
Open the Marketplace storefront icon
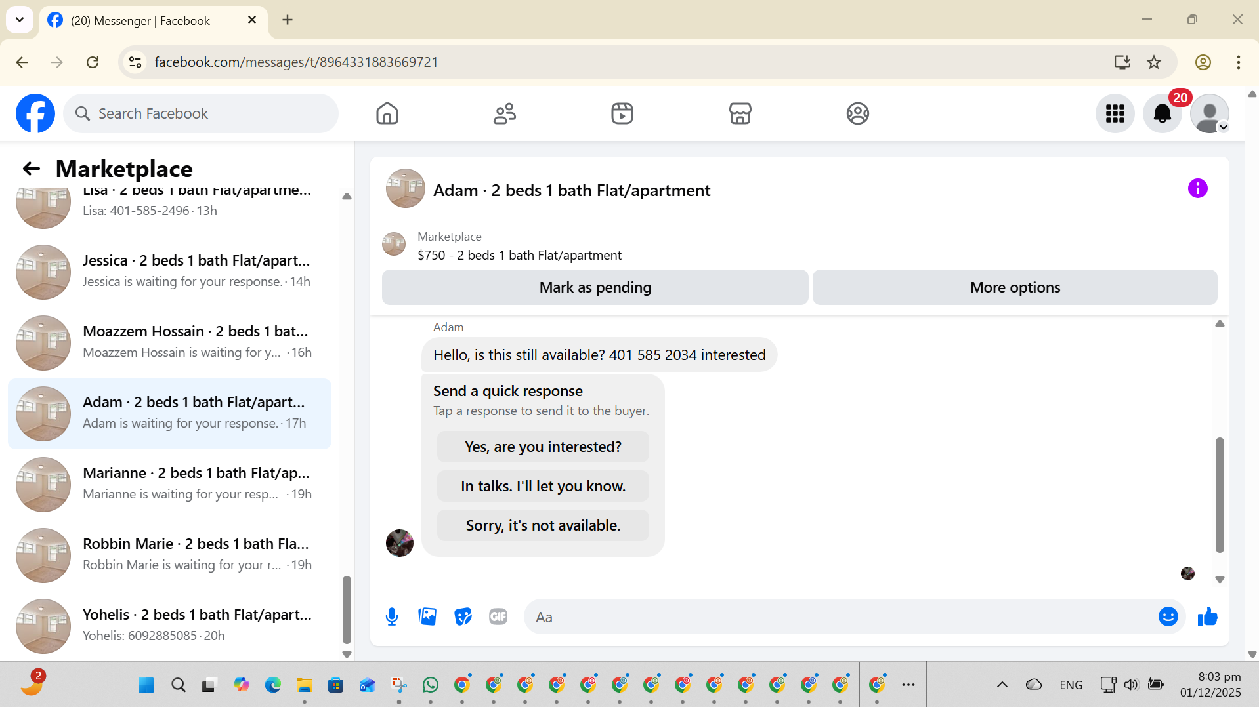tap(740, 113)
